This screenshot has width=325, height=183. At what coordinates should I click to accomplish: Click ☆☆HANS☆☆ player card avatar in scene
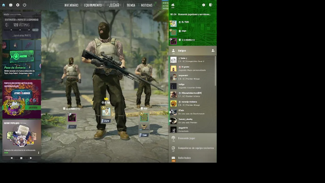[x=72, y=118]
